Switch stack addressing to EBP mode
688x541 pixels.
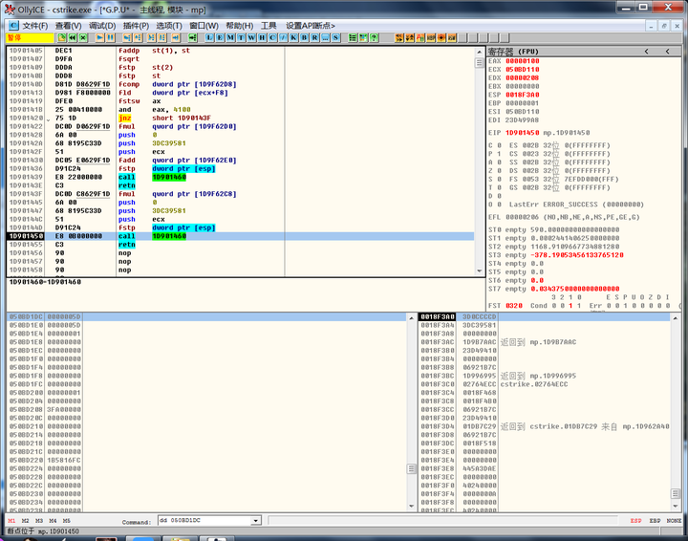(x=655, y=521)
